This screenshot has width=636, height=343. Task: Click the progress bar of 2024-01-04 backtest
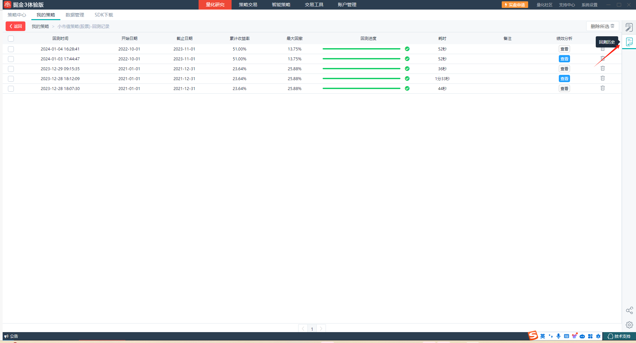(361, 49)
